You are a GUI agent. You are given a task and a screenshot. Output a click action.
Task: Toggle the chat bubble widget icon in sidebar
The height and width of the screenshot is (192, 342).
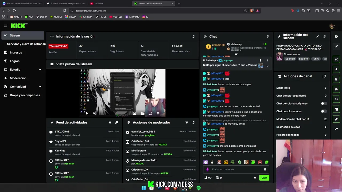click(x=336, y=89)
